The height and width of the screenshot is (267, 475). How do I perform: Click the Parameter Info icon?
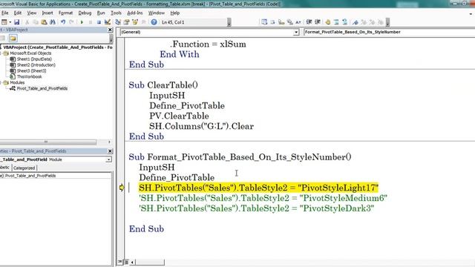tap(290, 22)
